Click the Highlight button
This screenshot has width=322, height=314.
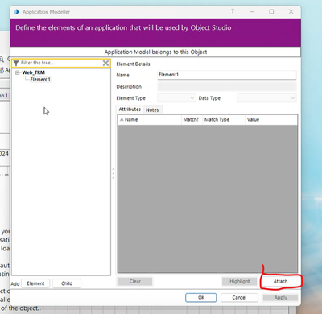[239, 281]
